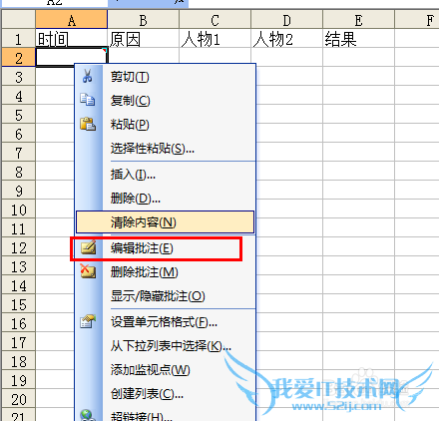Click selected cell A2
439x421 pixels.
coord(72,57)
